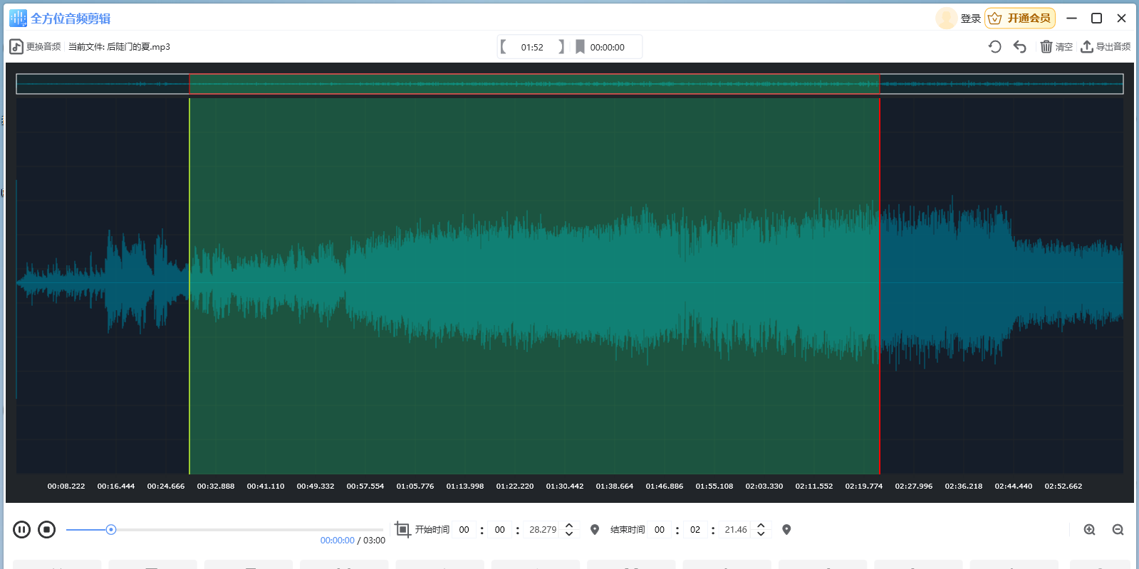
Task: Click the 清空 trash icon
Action: pos(1046,47)
